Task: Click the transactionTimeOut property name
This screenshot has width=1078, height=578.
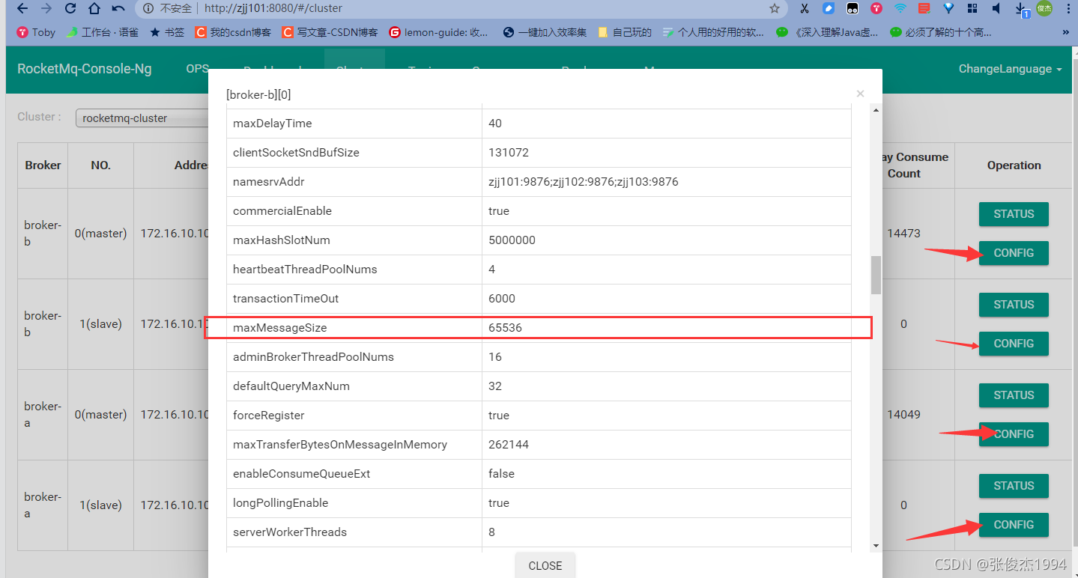Action: 286,299
